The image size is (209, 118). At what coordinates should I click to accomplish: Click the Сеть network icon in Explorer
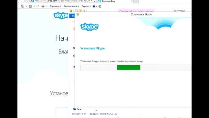74,109
